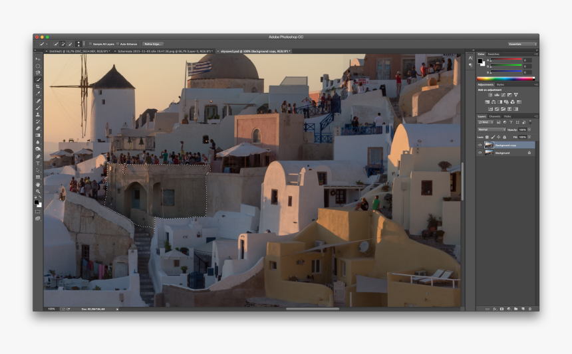Switch to the Channels tab
572x354 pixels.
coord(496,116)
